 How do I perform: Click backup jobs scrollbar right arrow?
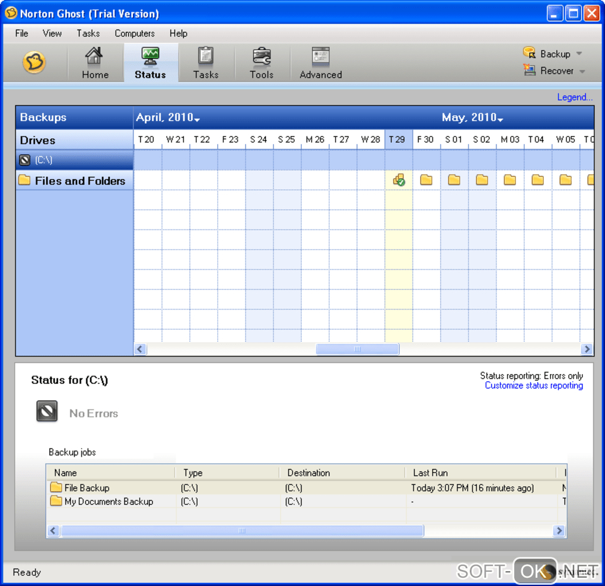pos(559,530)
